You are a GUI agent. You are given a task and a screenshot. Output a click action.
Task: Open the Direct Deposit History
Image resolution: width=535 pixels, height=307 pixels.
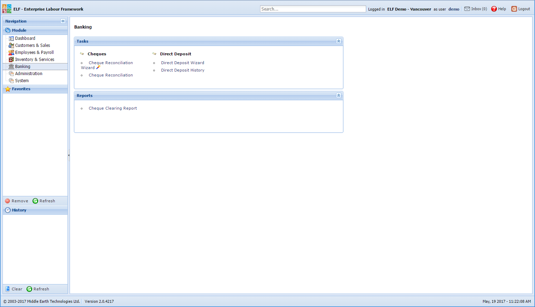pyautogui.click(x=182, y=70)
